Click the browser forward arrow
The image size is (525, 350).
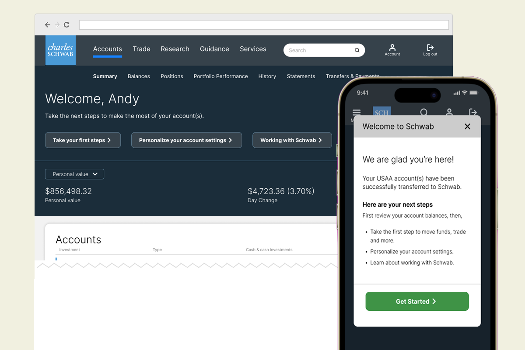pos(57,25)
